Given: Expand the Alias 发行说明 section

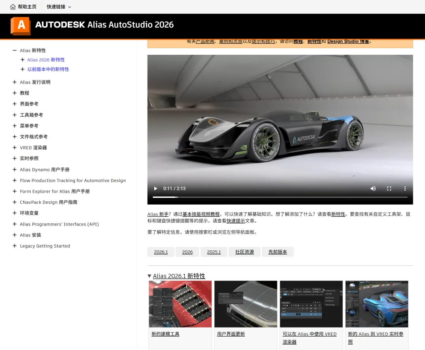Looking at the screenshot, I should click(x=15, y=82).
